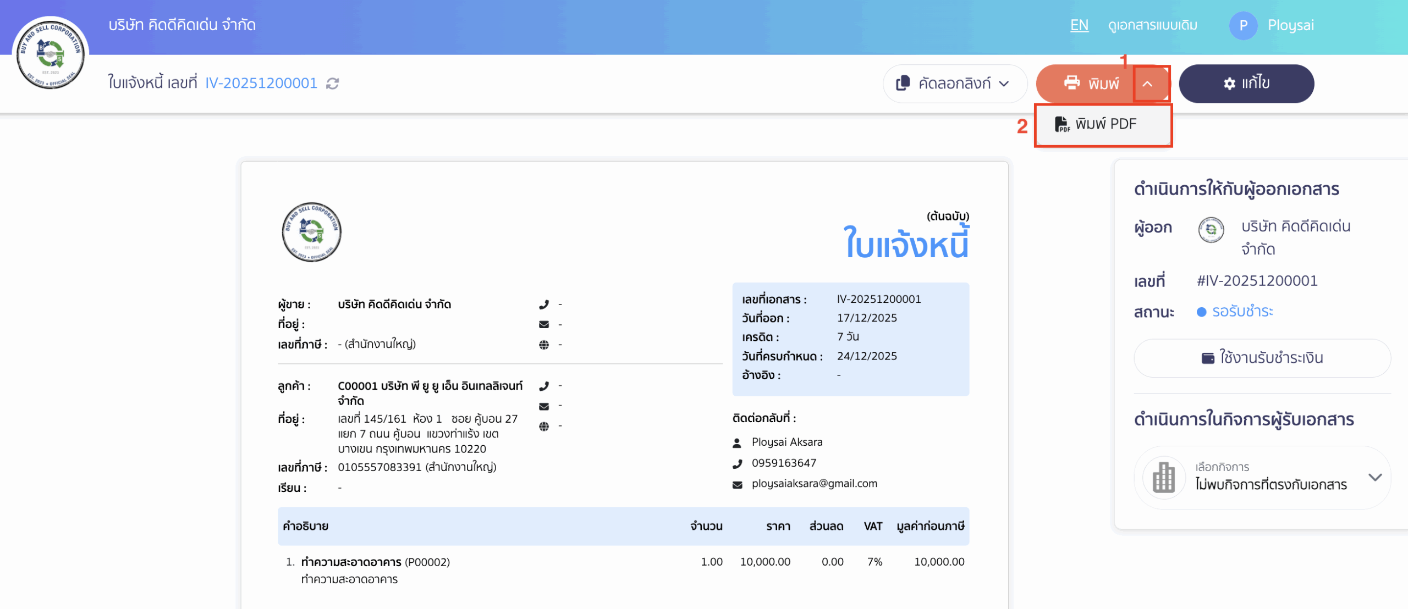Screen dimensions: 1408x609
Task: Switch language to EN
Action: [1079, 25]
